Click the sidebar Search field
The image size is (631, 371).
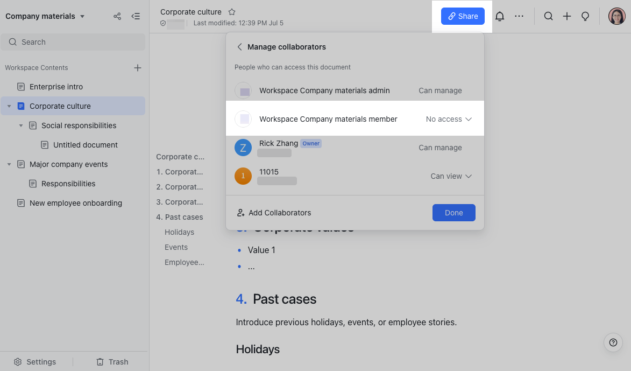coord(73,41)
